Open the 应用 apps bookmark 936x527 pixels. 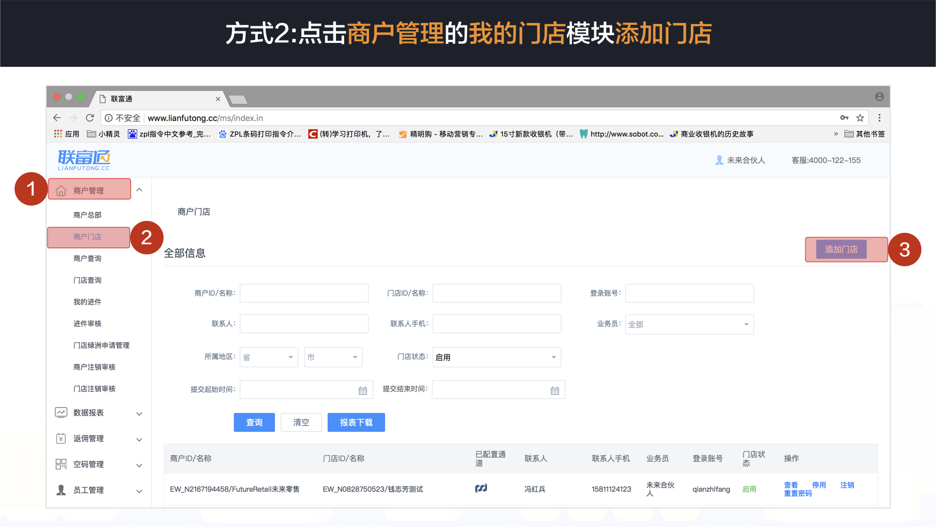pyautogui.click(x=67, y=134)
